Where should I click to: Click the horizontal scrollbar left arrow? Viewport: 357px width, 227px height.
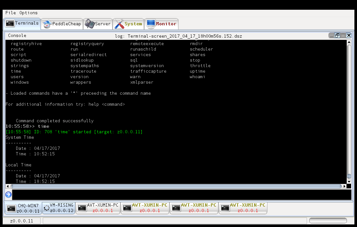(x=8, y=186)
